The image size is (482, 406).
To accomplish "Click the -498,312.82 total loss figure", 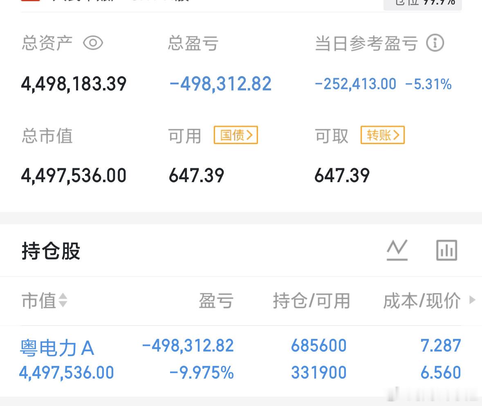I will (220, 83).
